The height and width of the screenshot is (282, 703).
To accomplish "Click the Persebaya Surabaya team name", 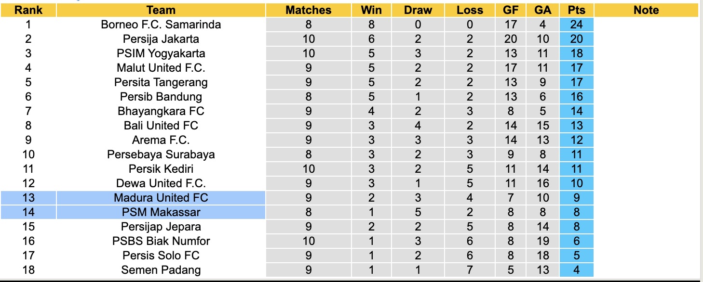I will [161, 154].
